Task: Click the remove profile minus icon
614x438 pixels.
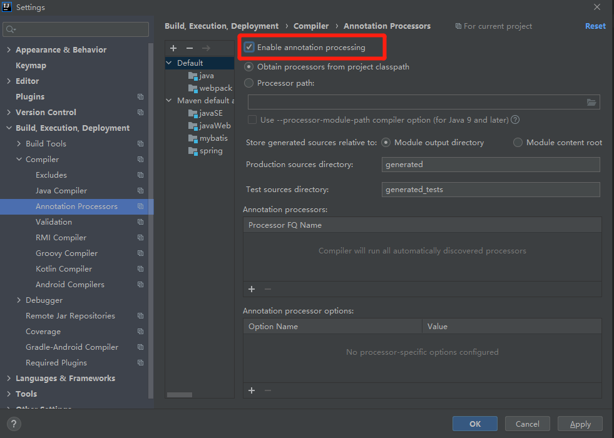Action: pyautogui.click(x=190, y=48)
